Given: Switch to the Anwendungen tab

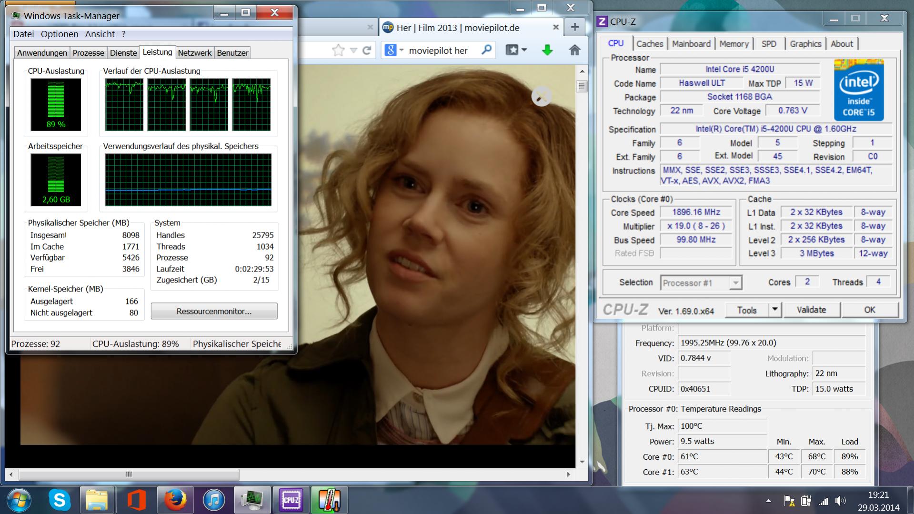Looking at the screenshot, I should tap(42, 53).
